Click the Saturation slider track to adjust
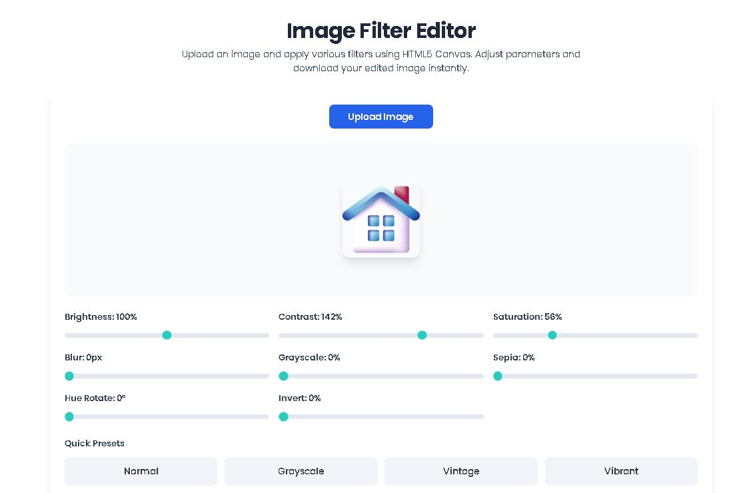Image resolution: width=751 pixels, height=493 pixels. tap(633, 335)
